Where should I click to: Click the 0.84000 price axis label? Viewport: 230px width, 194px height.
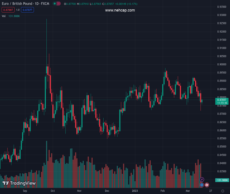pyautogui.click(x=222, y=163)
